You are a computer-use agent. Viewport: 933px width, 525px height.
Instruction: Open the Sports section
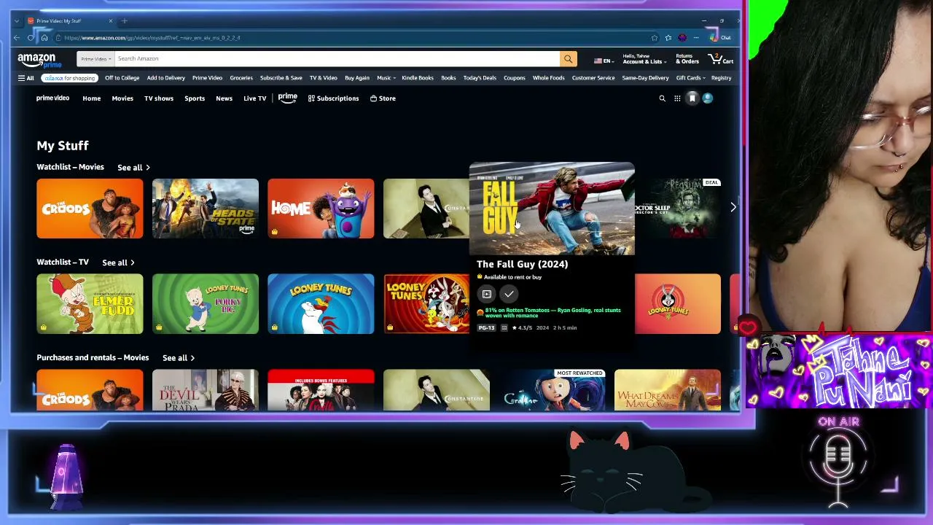pos(195,98)
